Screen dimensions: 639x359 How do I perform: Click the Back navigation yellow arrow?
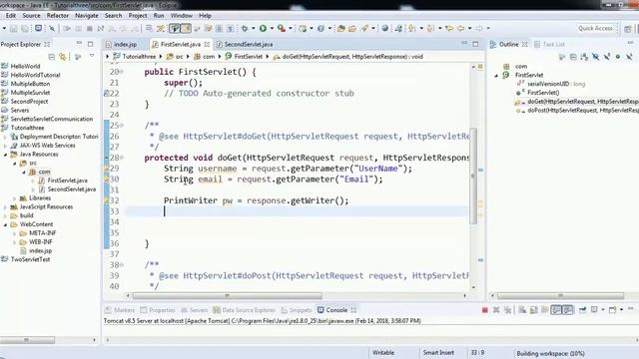coord(461,28)
